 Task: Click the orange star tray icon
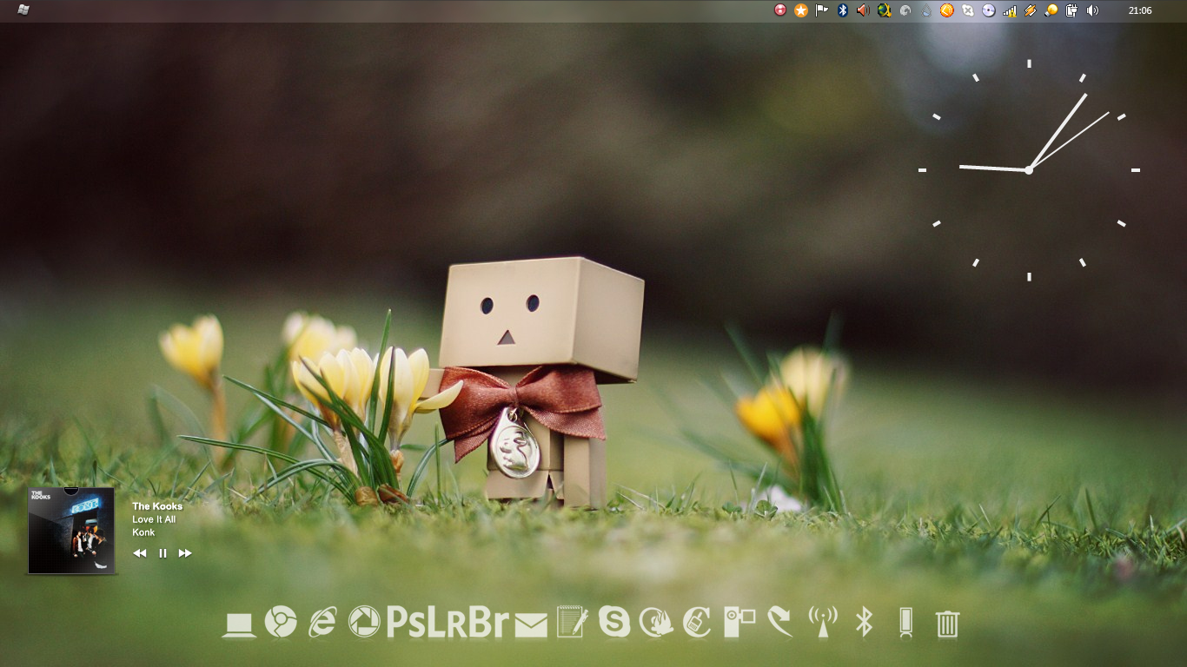[800, 10]
